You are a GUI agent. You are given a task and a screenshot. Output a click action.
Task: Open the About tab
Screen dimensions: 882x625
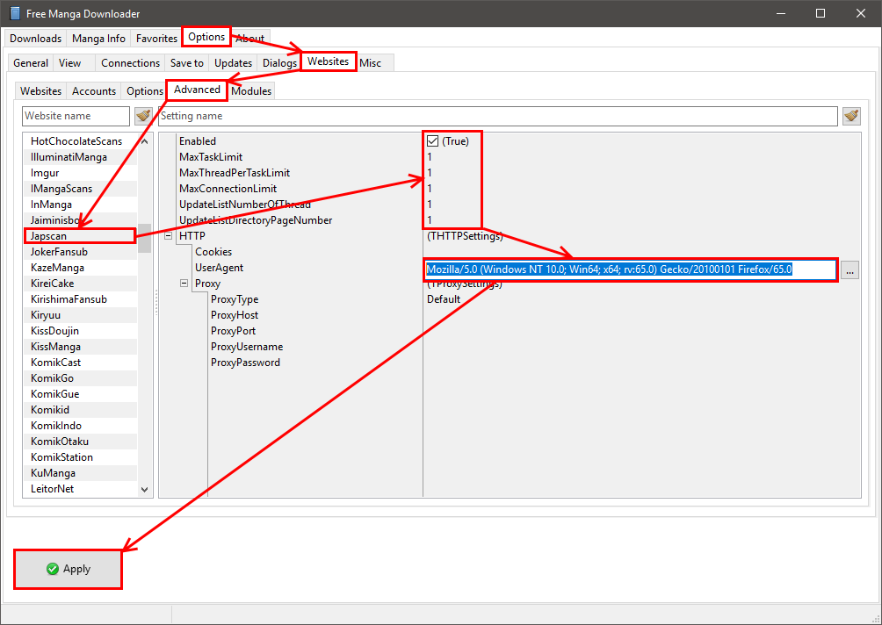(250, 39)
